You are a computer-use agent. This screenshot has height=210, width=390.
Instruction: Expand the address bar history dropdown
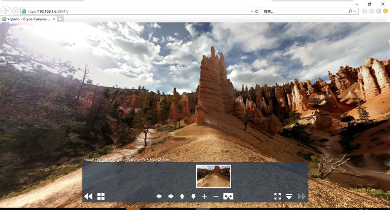point(252,11)
